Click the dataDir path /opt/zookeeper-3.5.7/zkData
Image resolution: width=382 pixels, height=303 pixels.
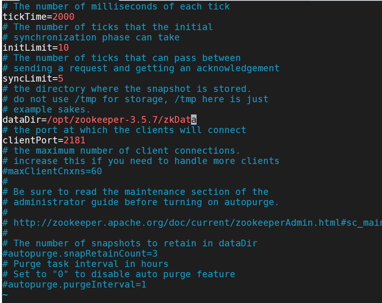pos(122,120)
